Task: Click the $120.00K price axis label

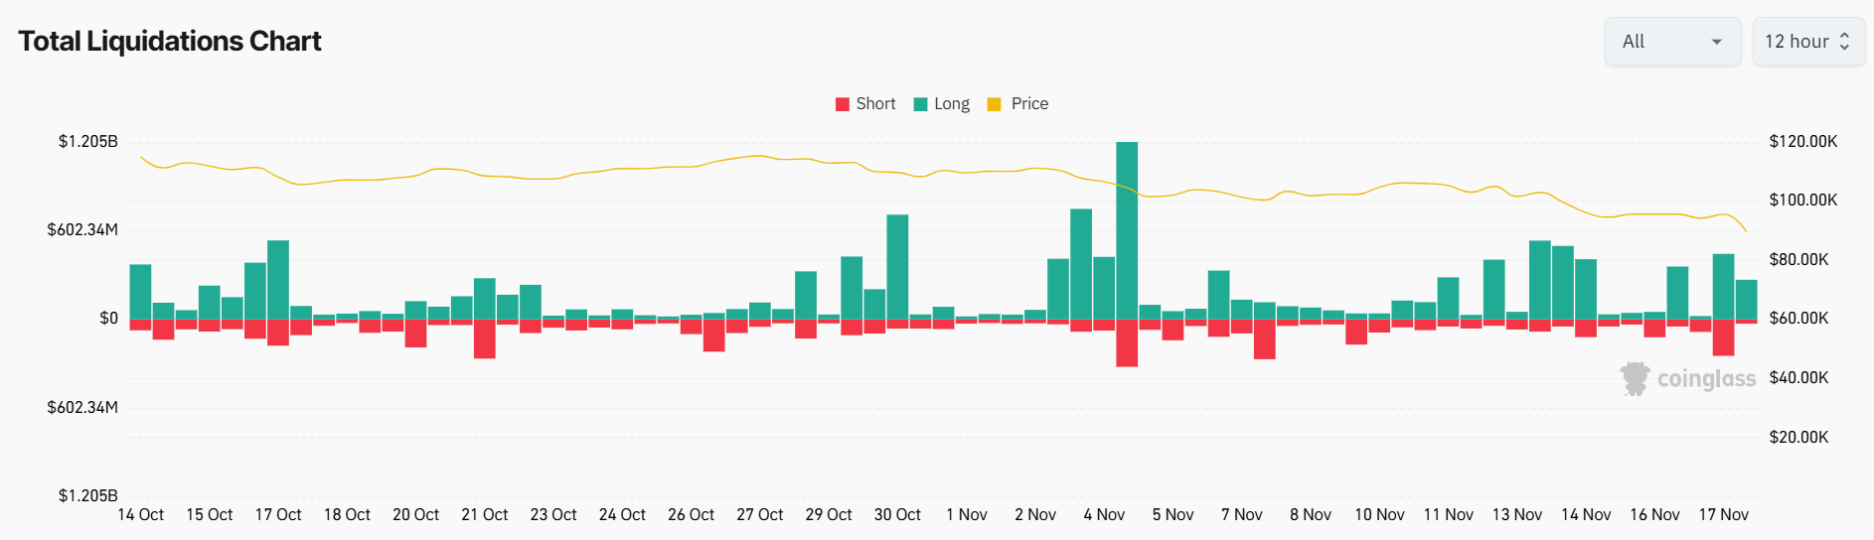Action: click(1802, 141)
